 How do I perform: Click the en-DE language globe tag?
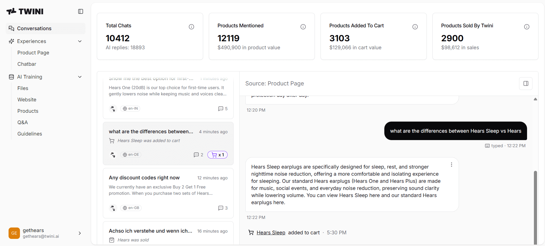(x=131, y=155)
